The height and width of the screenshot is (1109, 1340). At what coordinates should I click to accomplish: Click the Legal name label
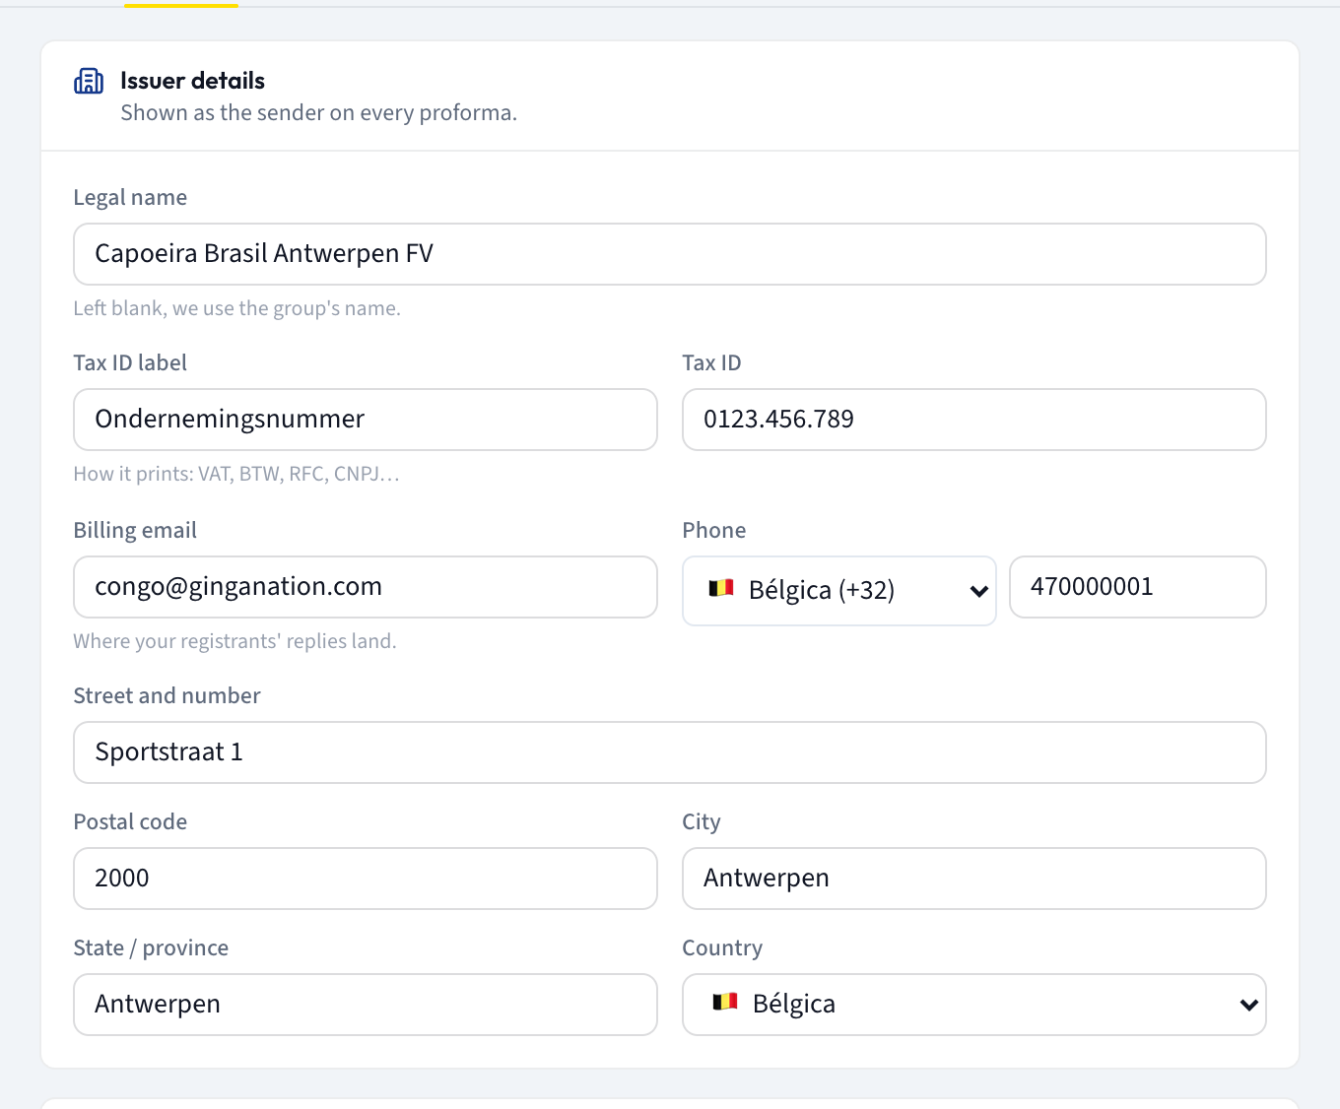130,197
